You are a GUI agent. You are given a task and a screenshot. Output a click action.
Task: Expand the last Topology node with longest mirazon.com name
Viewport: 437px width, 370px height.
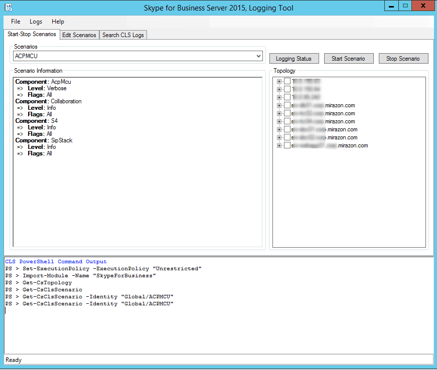pos(279,145)
